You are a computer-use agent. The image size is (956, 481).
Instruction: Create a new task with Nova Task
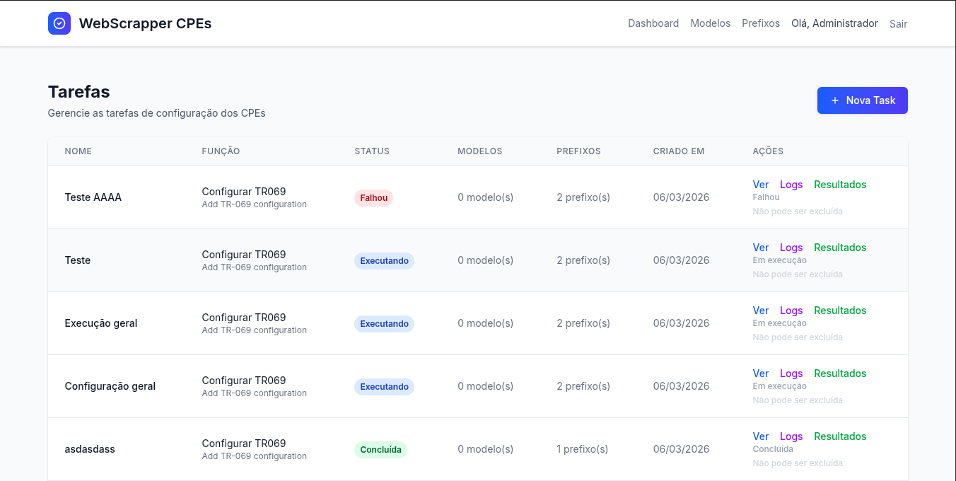pos(862,100)
